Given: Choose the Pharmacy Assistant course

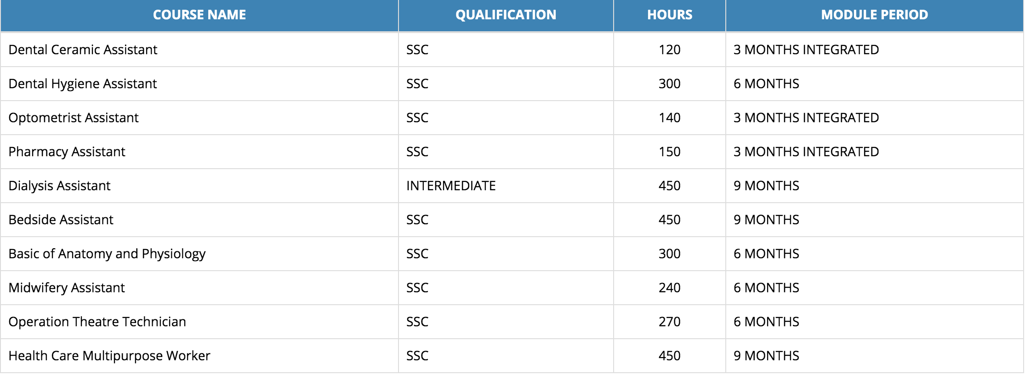Looking at the screenshot, I should point(67,152).
